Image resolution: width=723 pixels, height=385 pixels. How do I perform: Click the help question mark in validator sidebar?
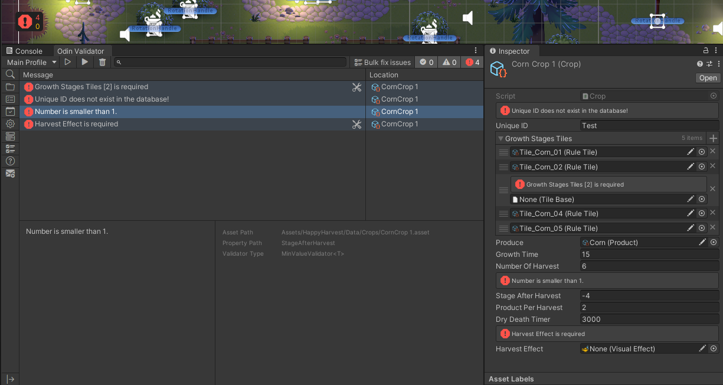click(10, 161)
